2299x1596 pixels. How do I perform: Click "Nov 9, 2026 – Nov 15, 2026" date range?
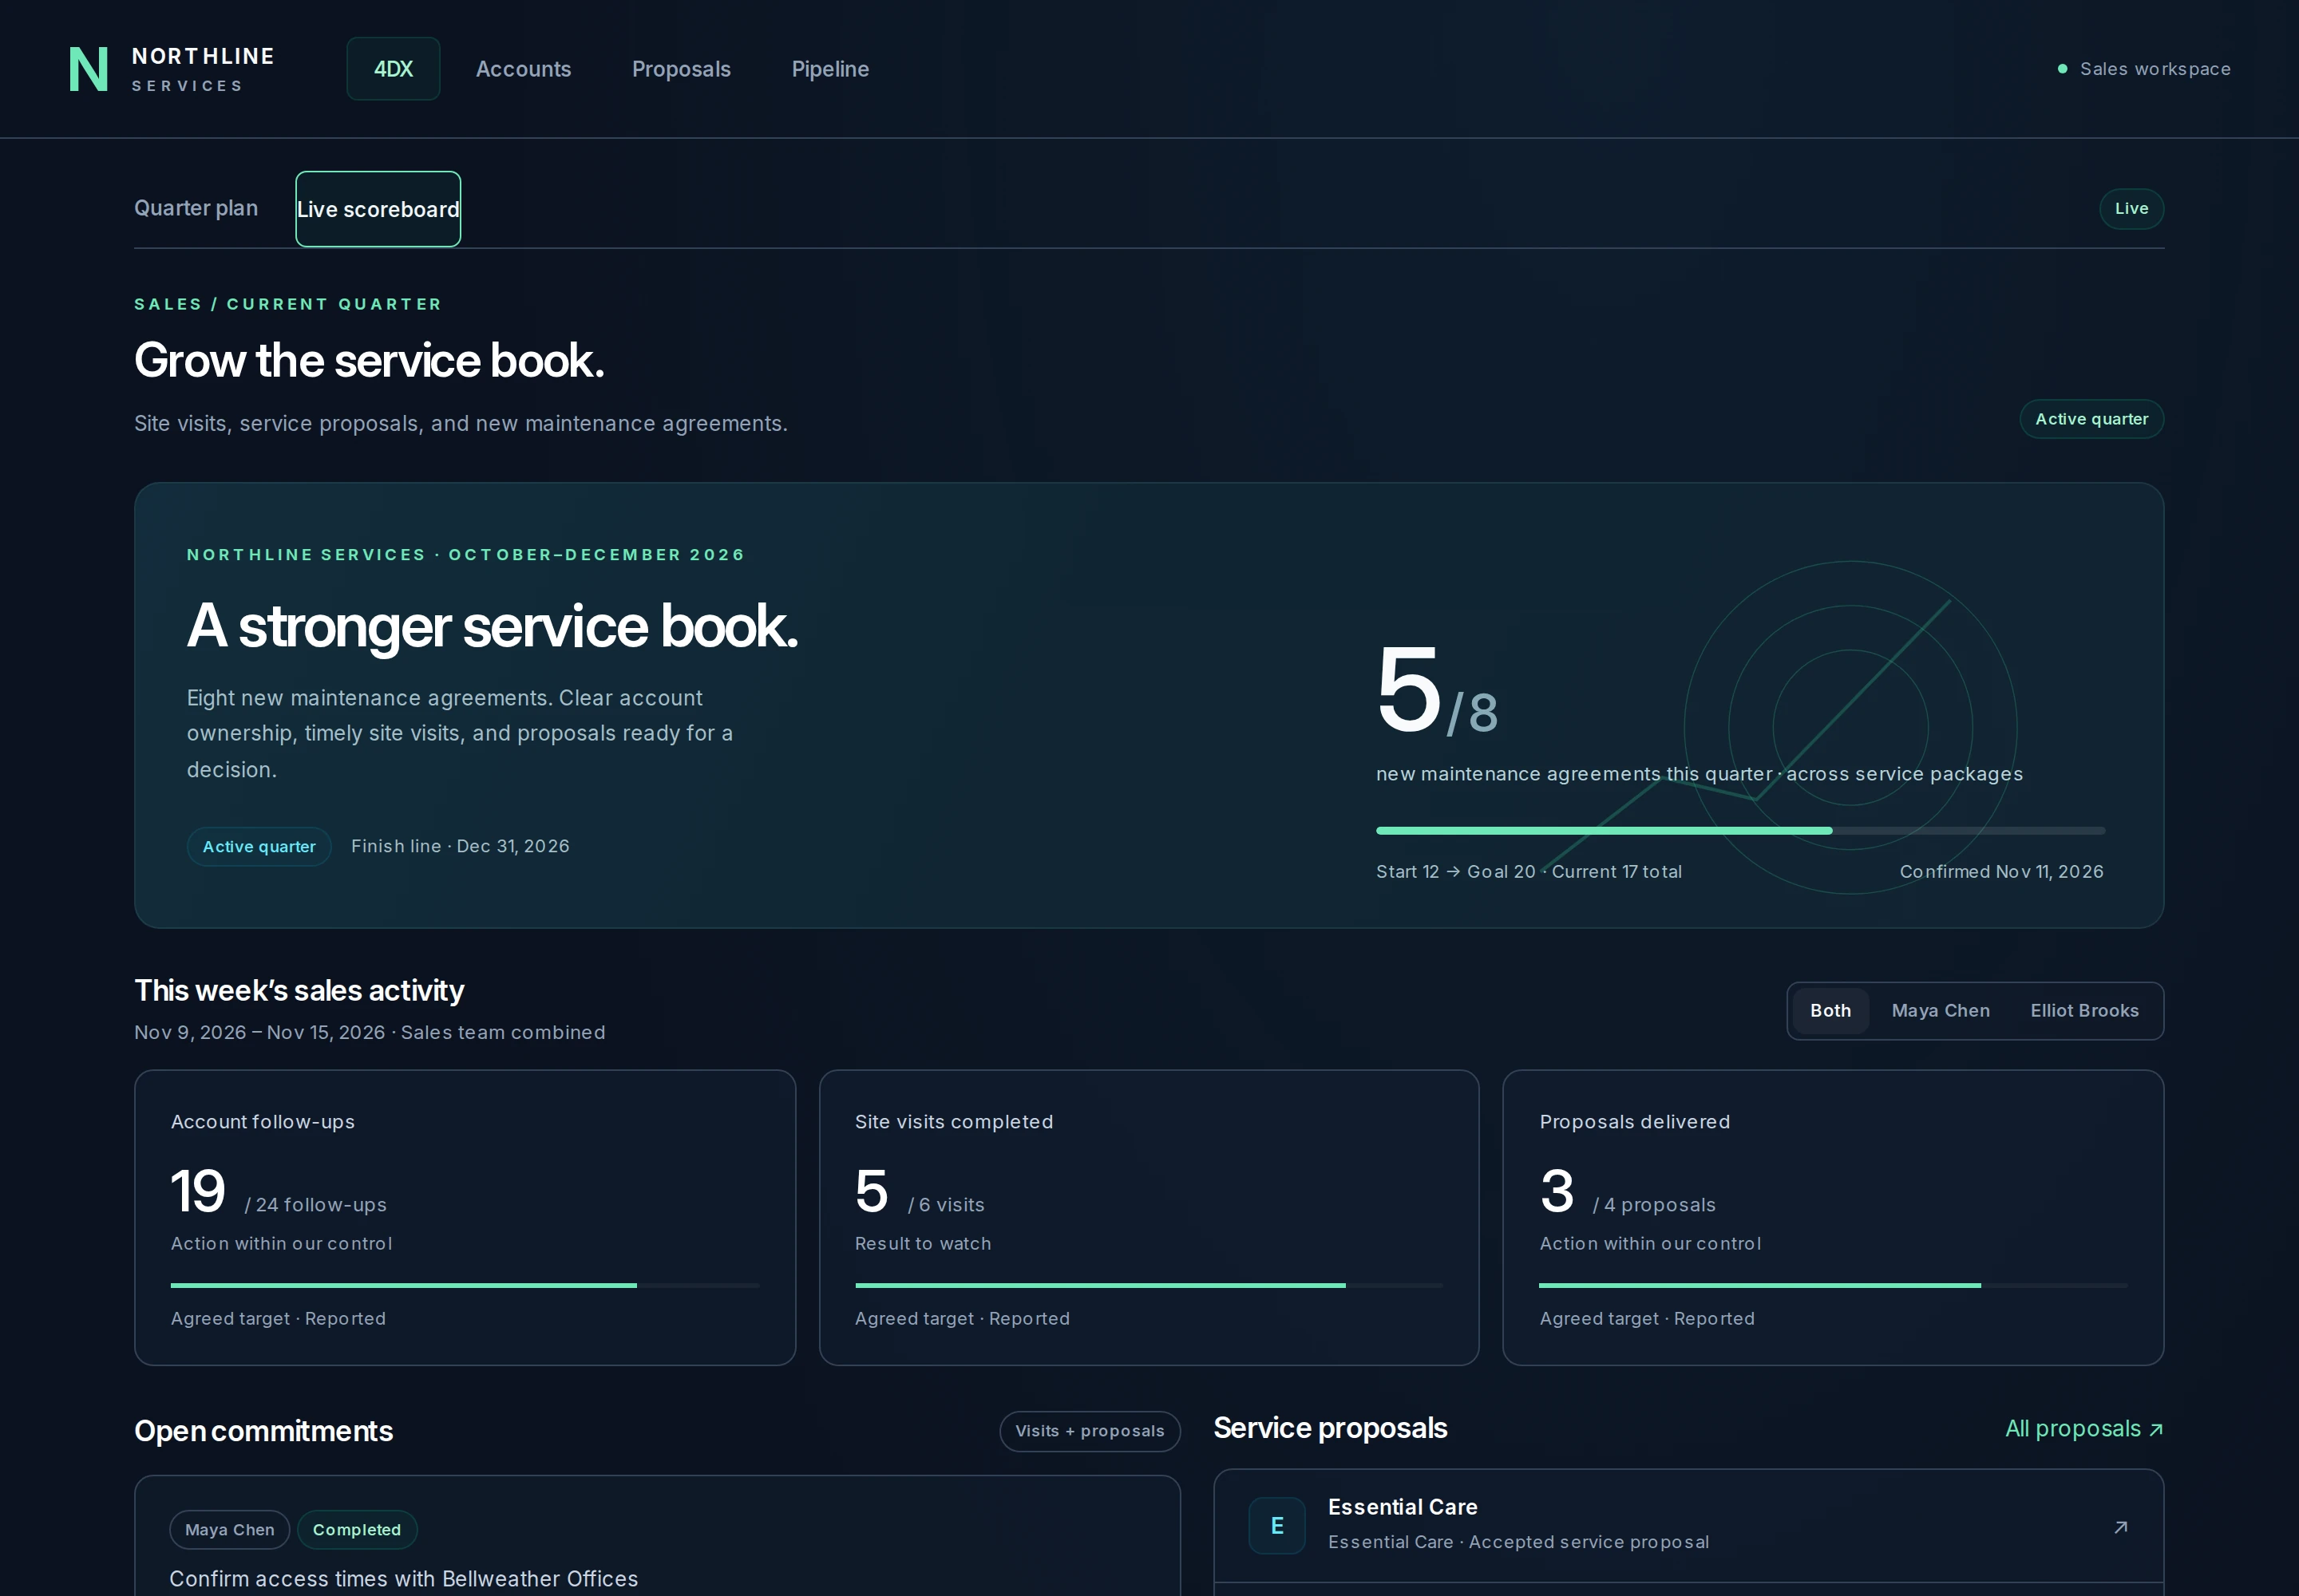[x=259, y=1032]
